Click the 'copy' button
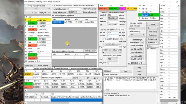 tap(139, 68)
